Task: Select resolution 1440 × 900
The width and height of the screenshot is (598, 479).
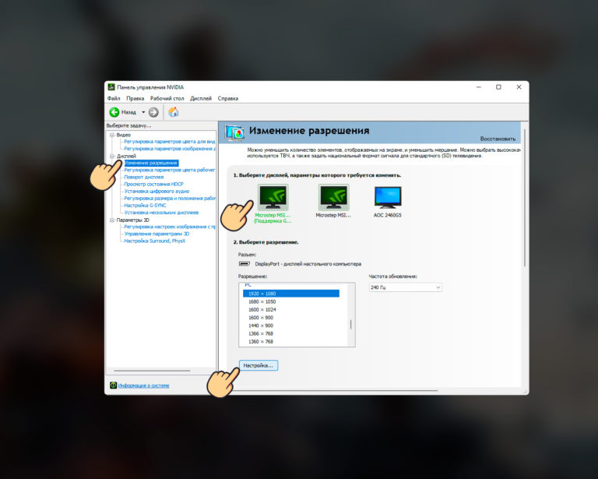Action: 261,326
